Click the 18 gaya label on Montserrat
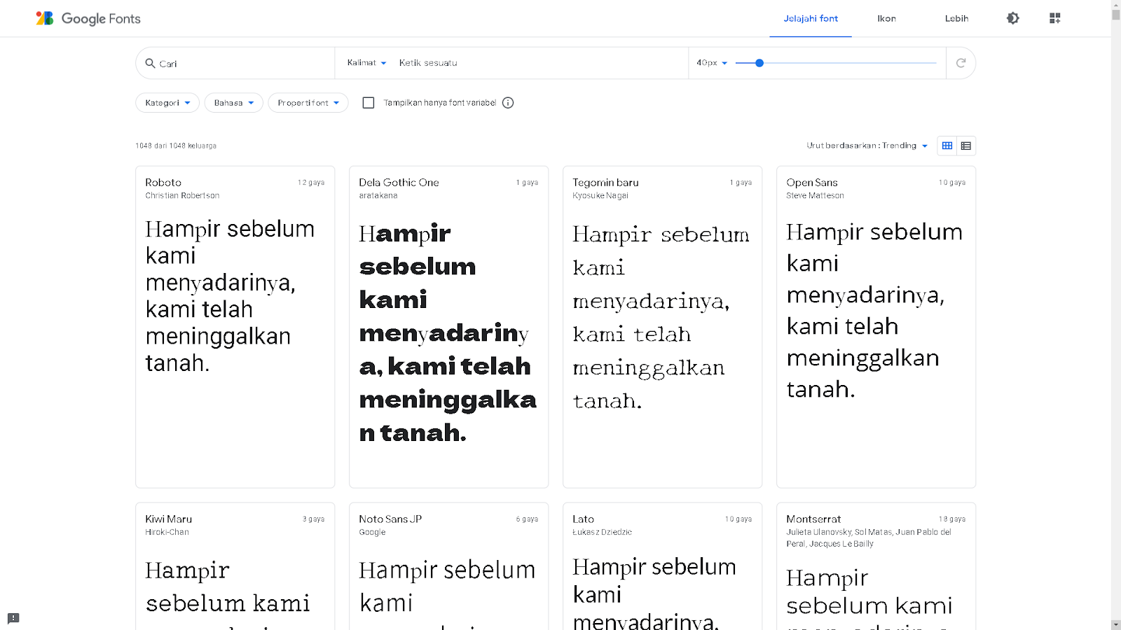The image size is (1121, 630). tap(952, 519)
